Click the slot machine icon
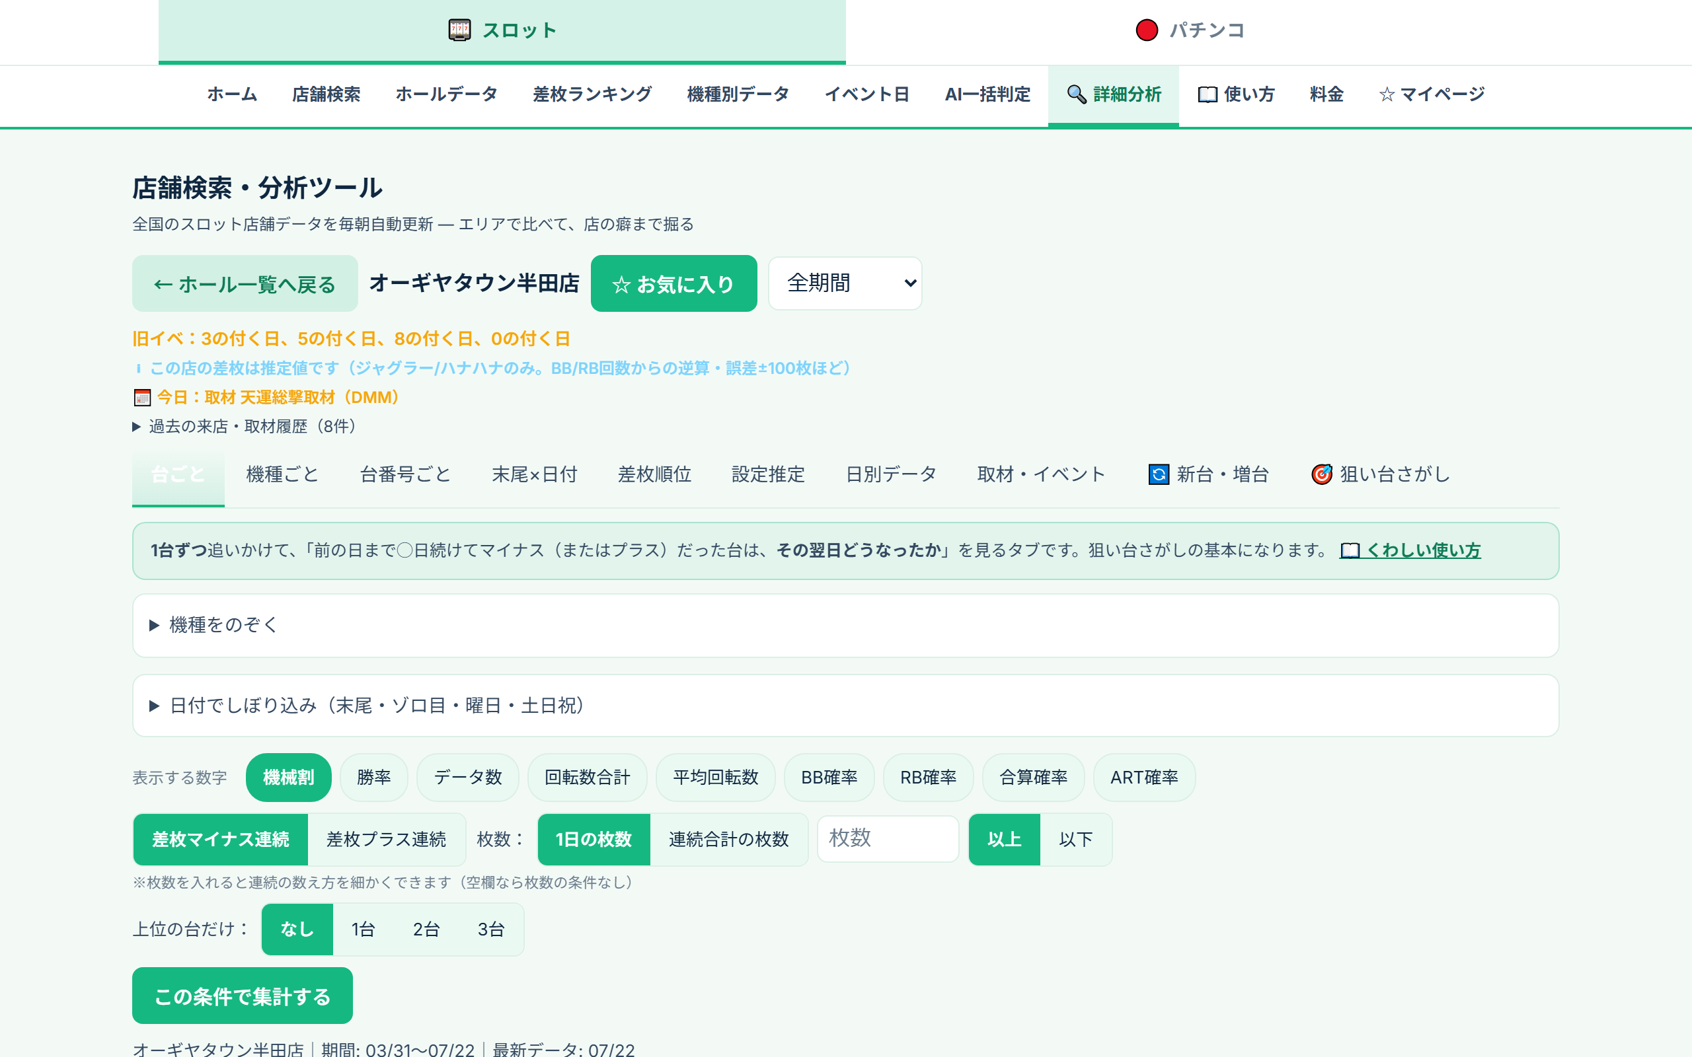The image size is (1692, 1057). pos(459,30)
